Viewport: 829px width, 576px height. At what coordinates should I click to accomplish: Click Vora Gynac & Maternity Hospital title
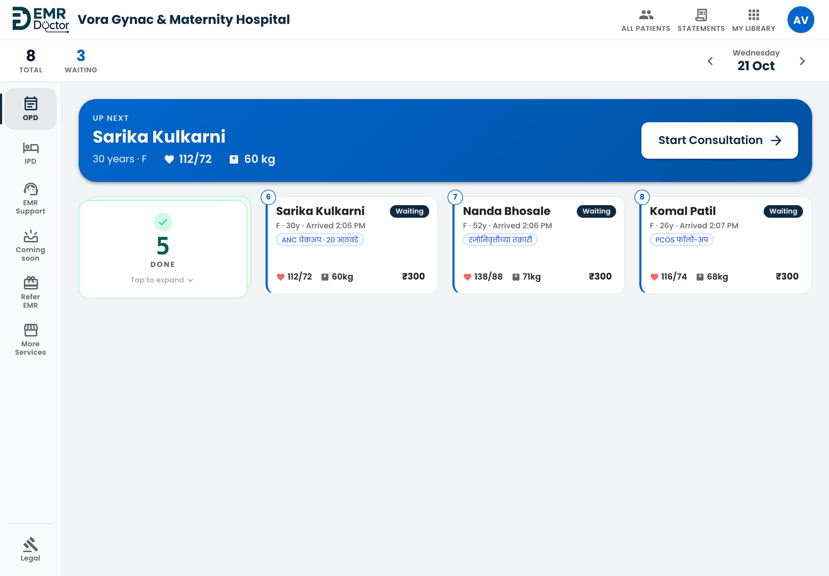[x=184, y=19]
